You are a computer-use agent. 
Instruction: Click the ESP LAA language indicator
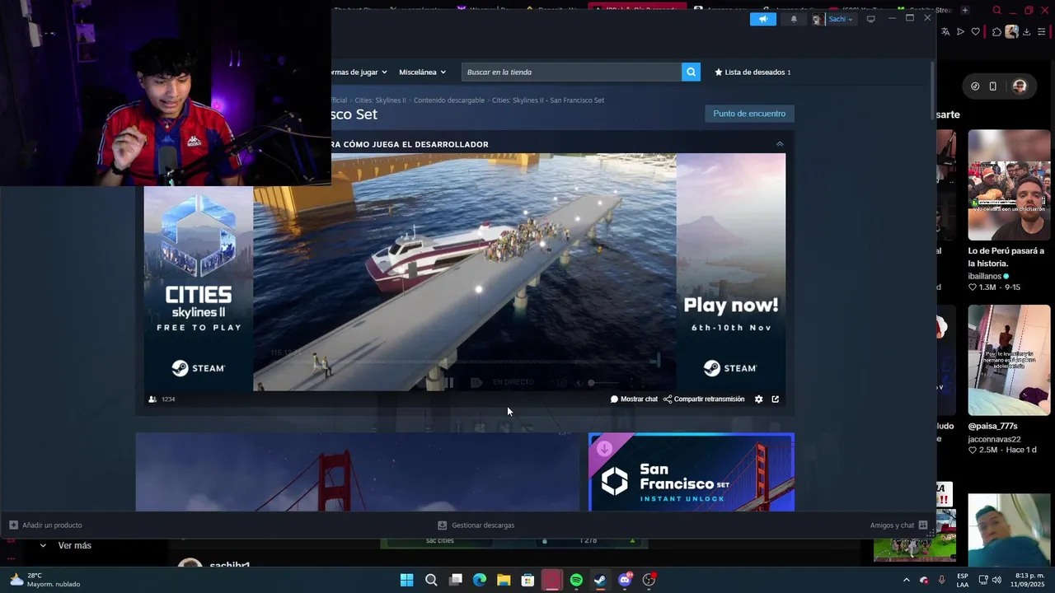click(x=963, y=580)
